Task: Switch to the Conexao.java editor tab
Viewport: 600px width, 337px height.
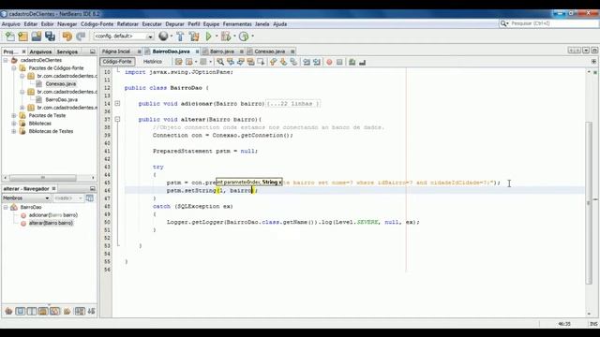Action: (x=270, y=51)
